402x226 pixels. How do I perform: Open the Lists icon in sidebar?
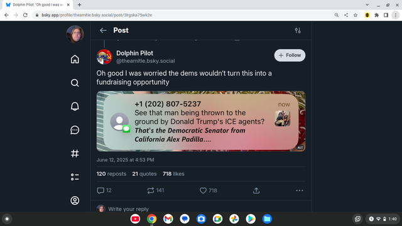tap(75, 177)
